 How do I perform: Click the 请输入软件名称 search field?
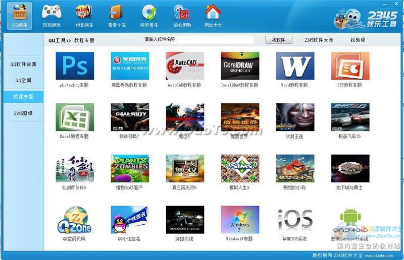click(198, 40)
